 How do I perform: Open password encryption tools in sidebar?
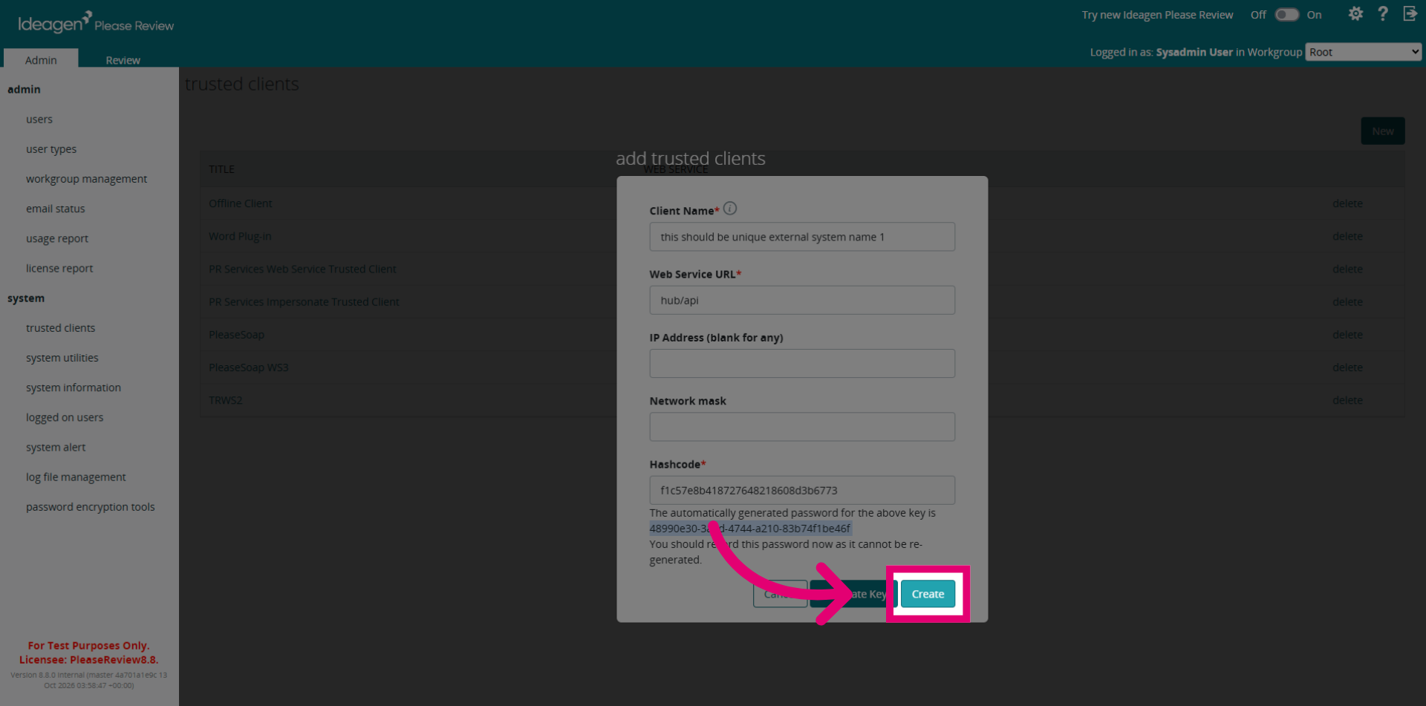(x=91, y=507)
